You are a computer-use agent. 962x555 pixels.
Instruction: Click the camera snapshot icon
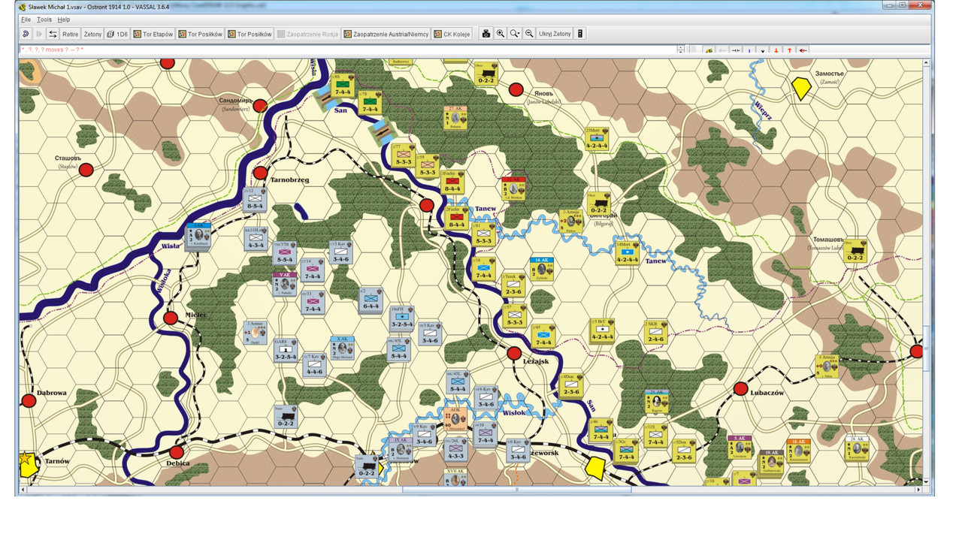486,34
